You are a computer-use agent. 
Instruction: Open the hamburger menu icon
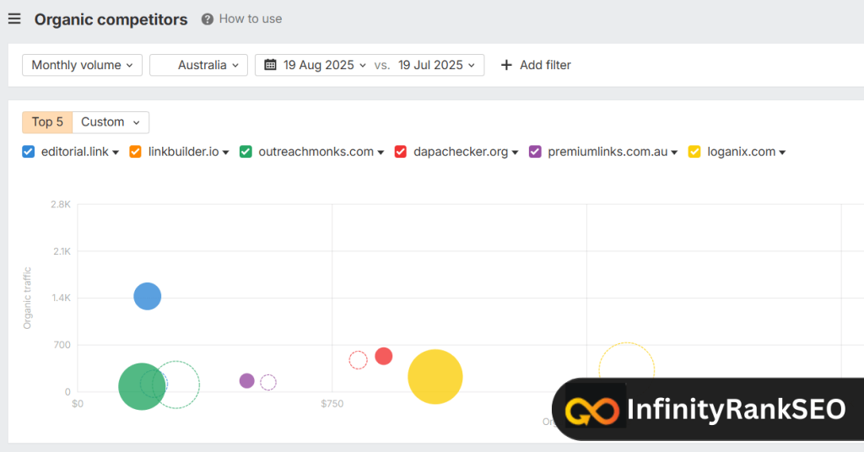(14, 19)
